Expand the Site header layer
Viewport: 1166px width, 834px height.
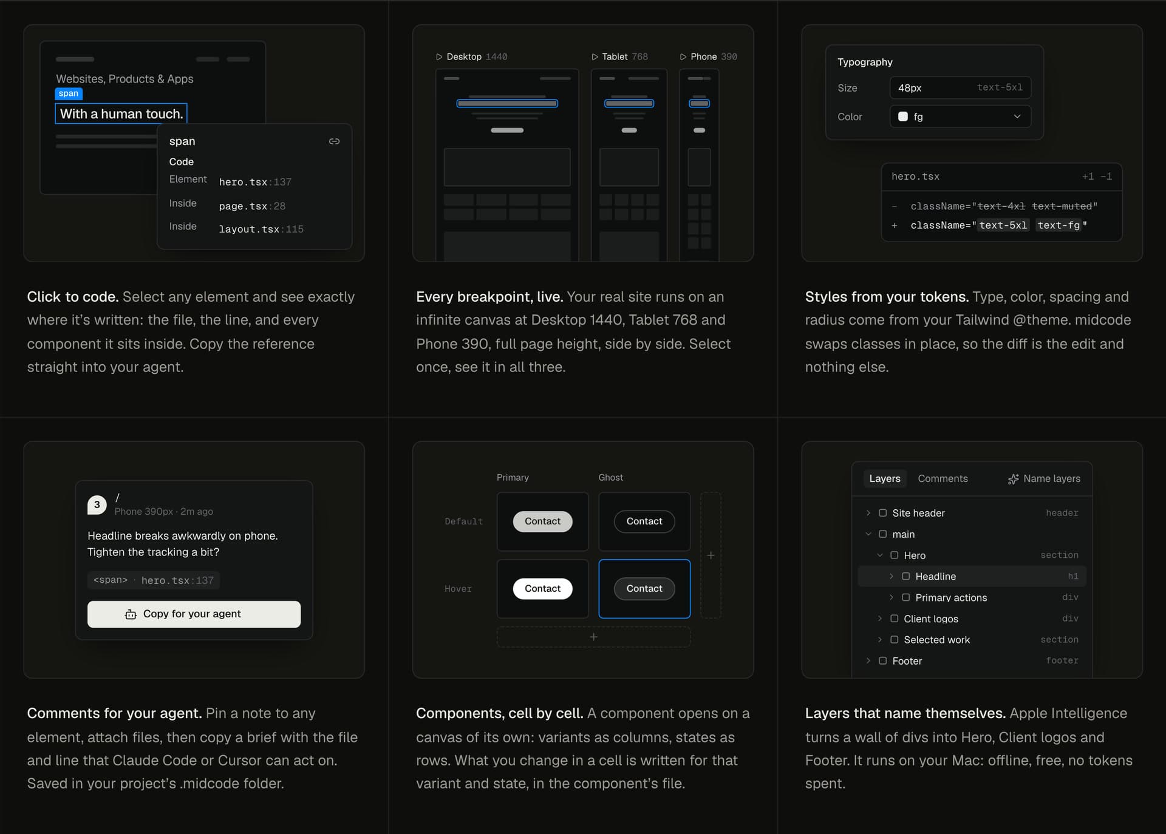pyautogui.click(x=868, y=513)
